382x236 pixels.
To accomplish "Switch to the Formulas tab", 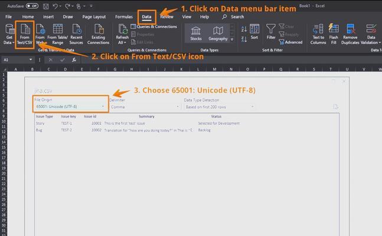I will click(x=124, y=17).
